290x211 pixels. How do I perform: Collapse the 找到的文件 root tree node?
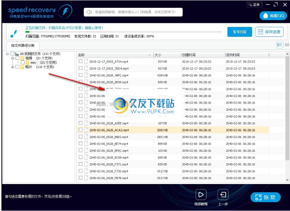(7, 54)
